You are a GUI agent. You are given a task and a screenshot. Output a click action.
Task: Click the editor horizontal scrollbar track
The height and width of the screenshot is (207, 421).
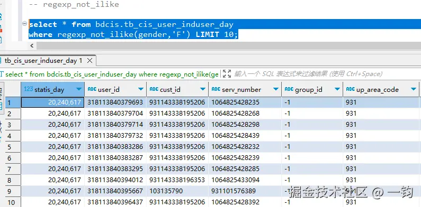point(228,46)
